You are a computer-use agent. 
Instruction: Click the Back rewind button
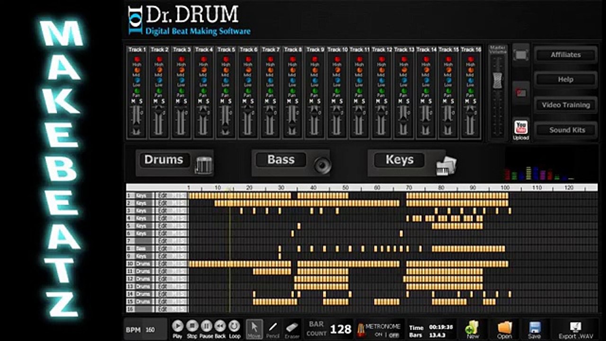point(220,326)
